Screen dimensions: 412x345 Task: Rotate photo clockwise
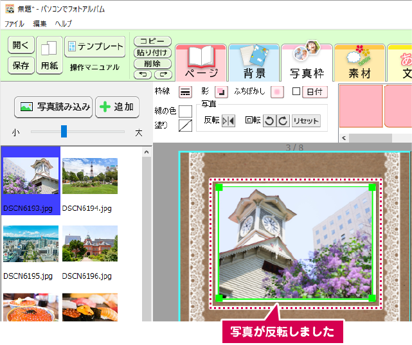coord(283,121)
